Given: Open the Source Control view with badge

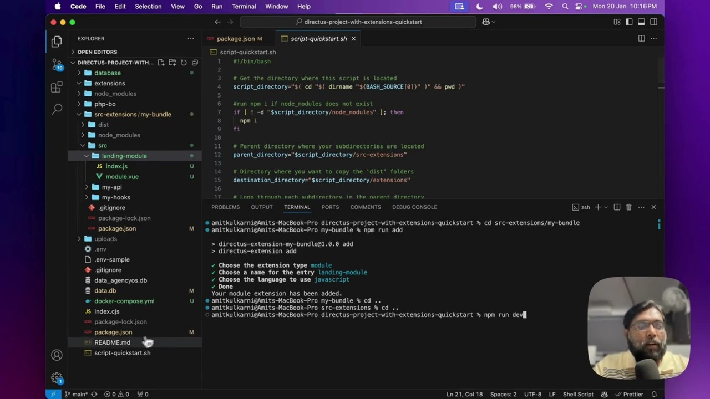Looking at the screenshot, I should pyautogui.click(x=57, y=65).
